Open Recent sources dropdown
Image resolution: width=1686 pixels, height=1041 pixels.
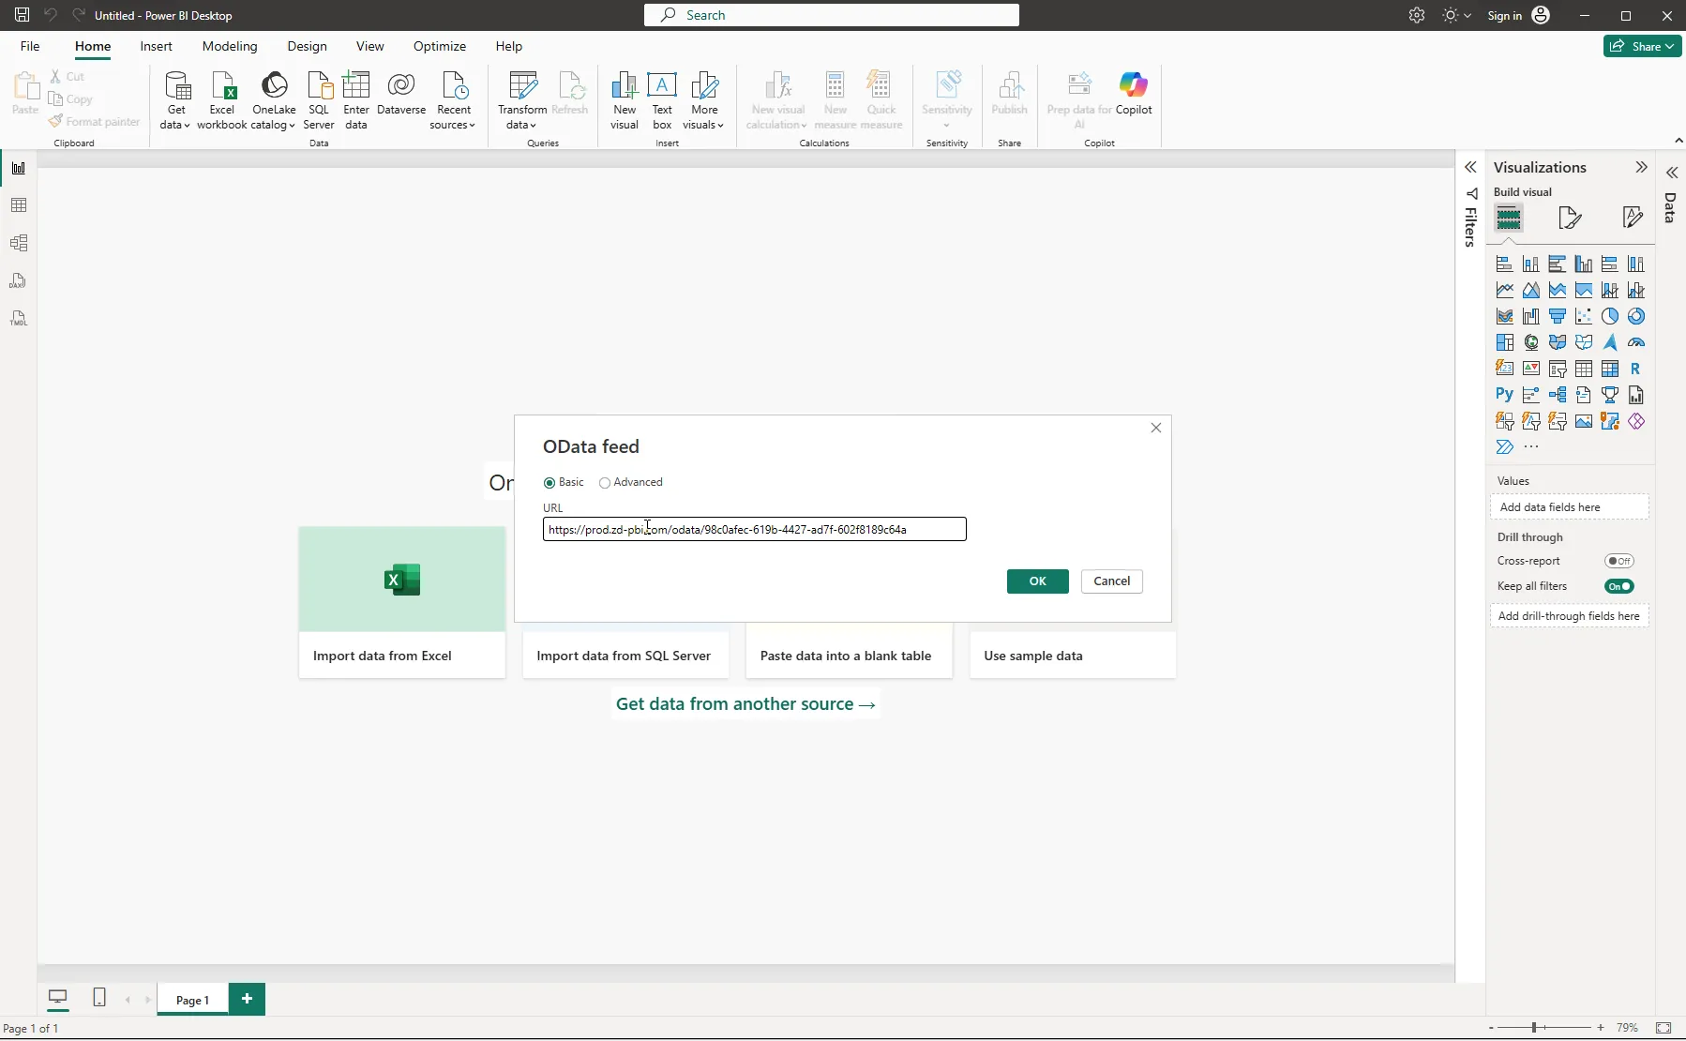tap(454, 100)
